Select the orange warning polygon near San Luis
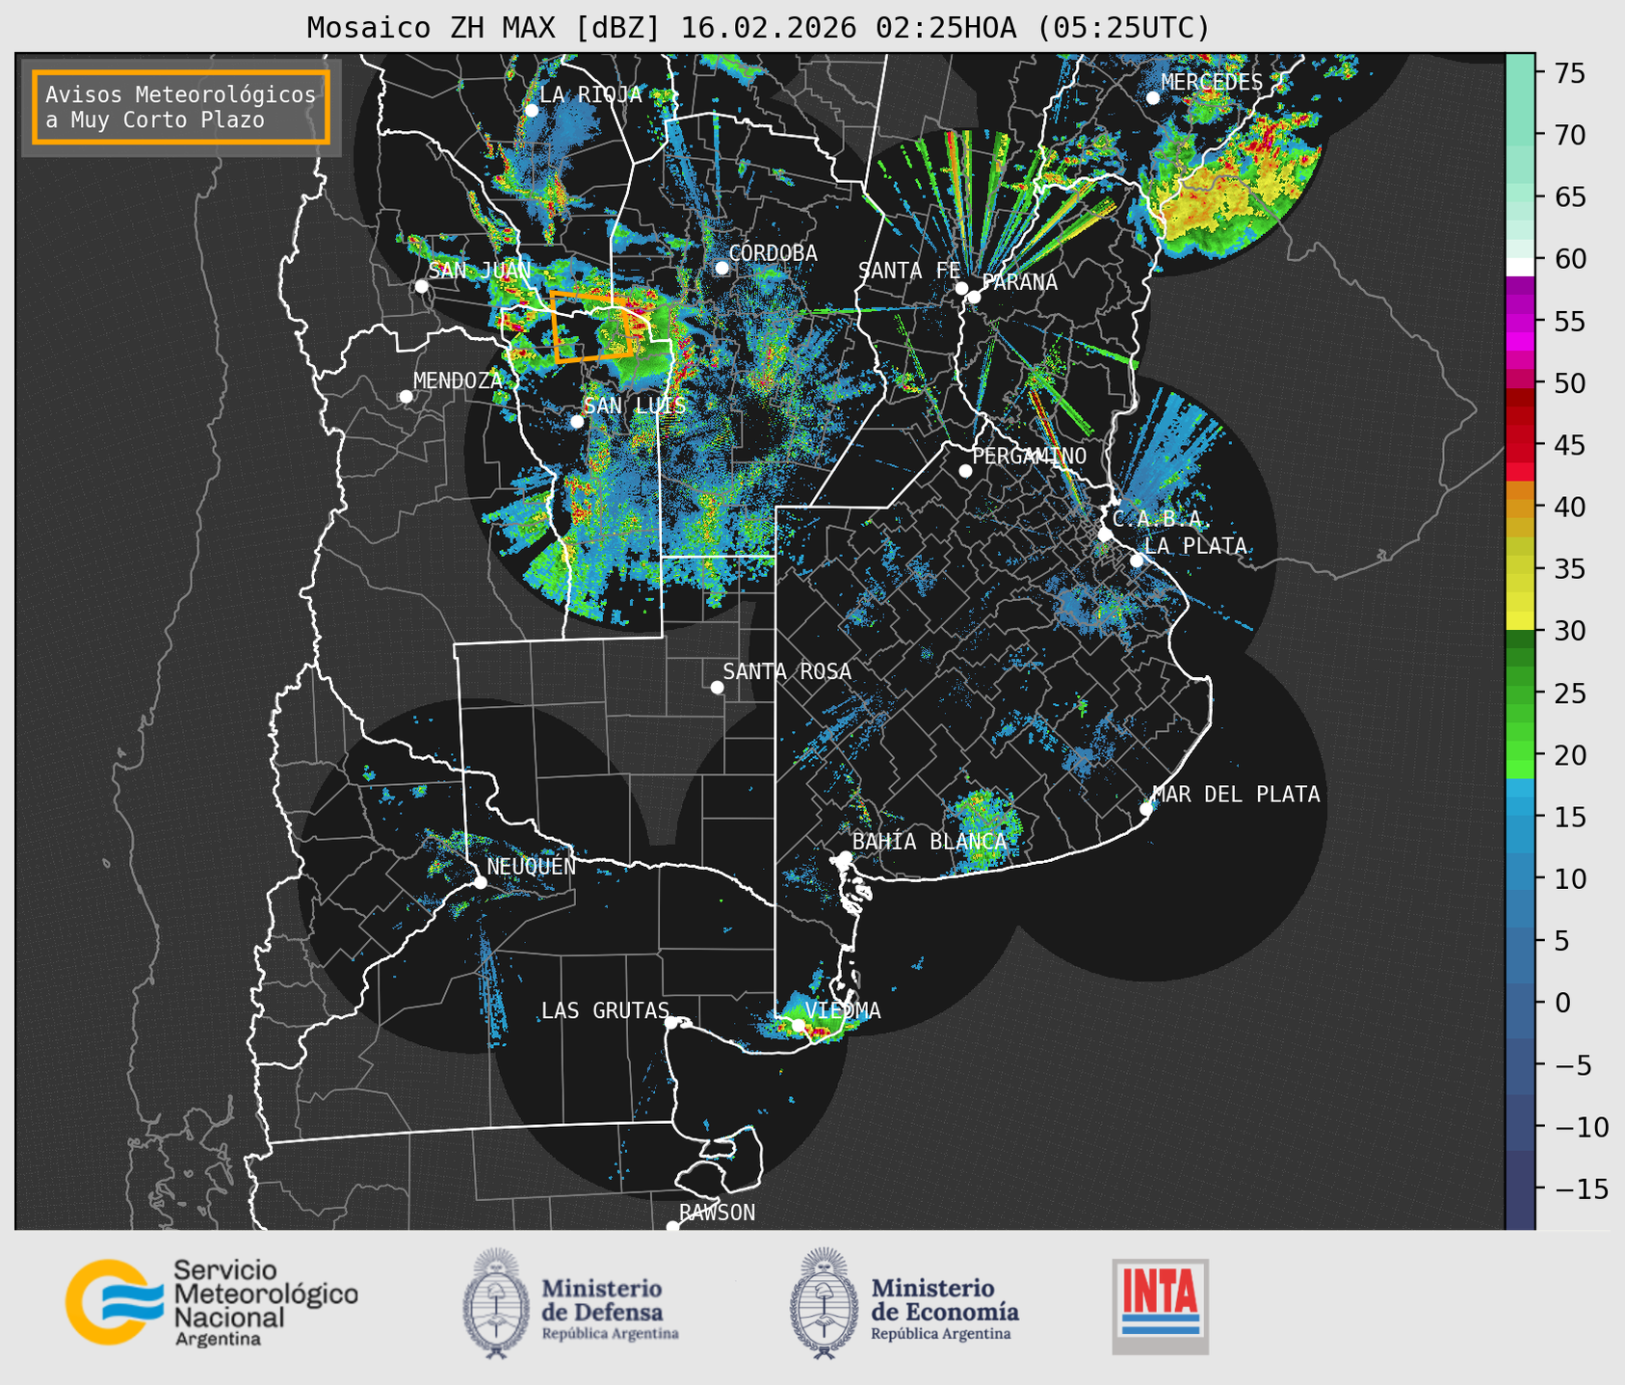Viewport: 1625px width, 1385px height. point(590,326)
